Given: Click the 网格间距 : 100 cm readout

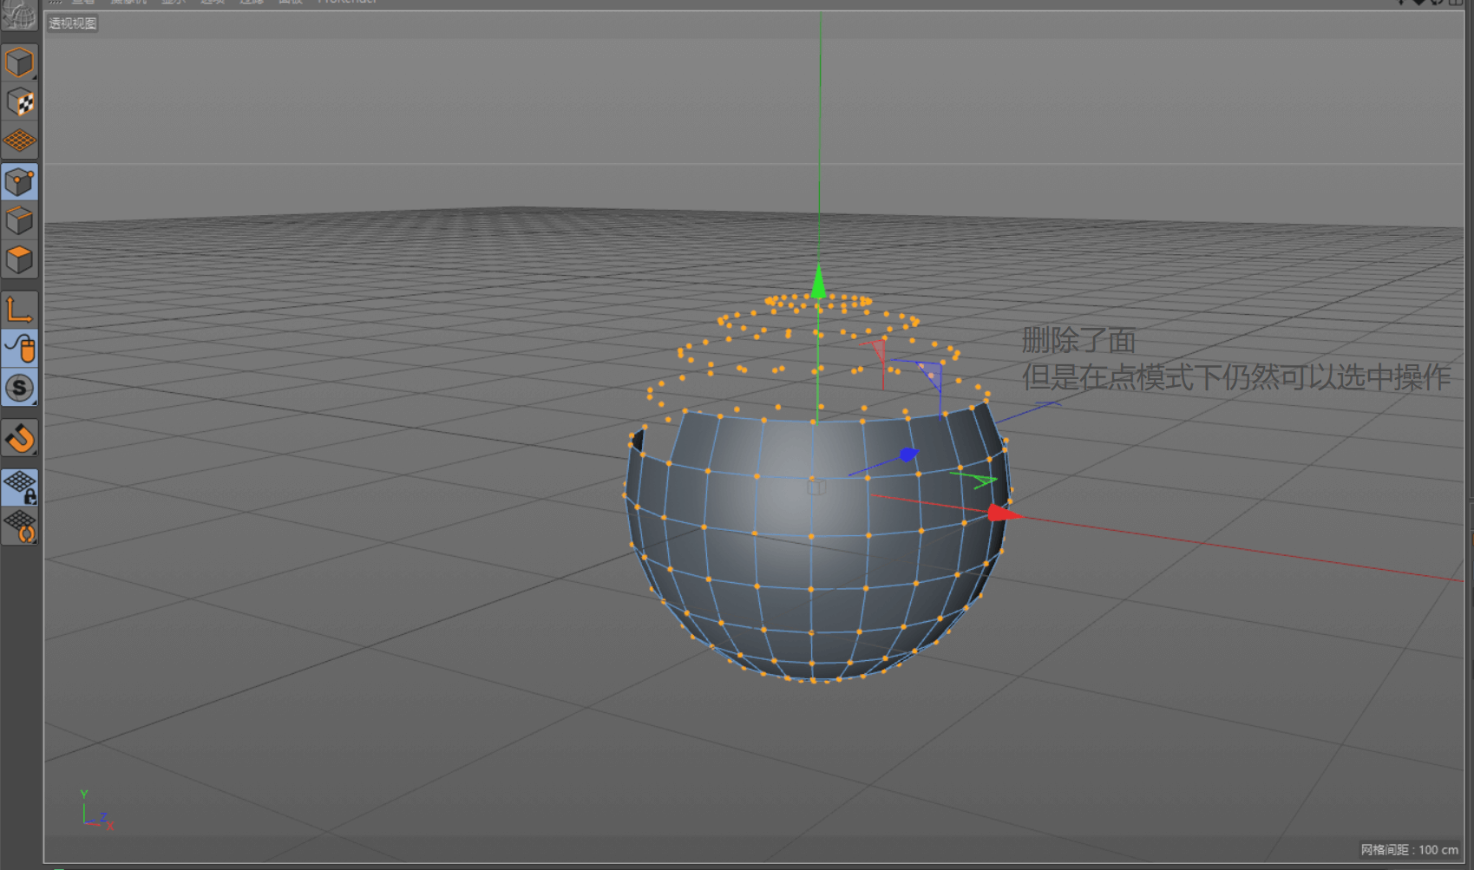Looking at the screenshot, I should pyautogui.click(x=1409, y=850).
